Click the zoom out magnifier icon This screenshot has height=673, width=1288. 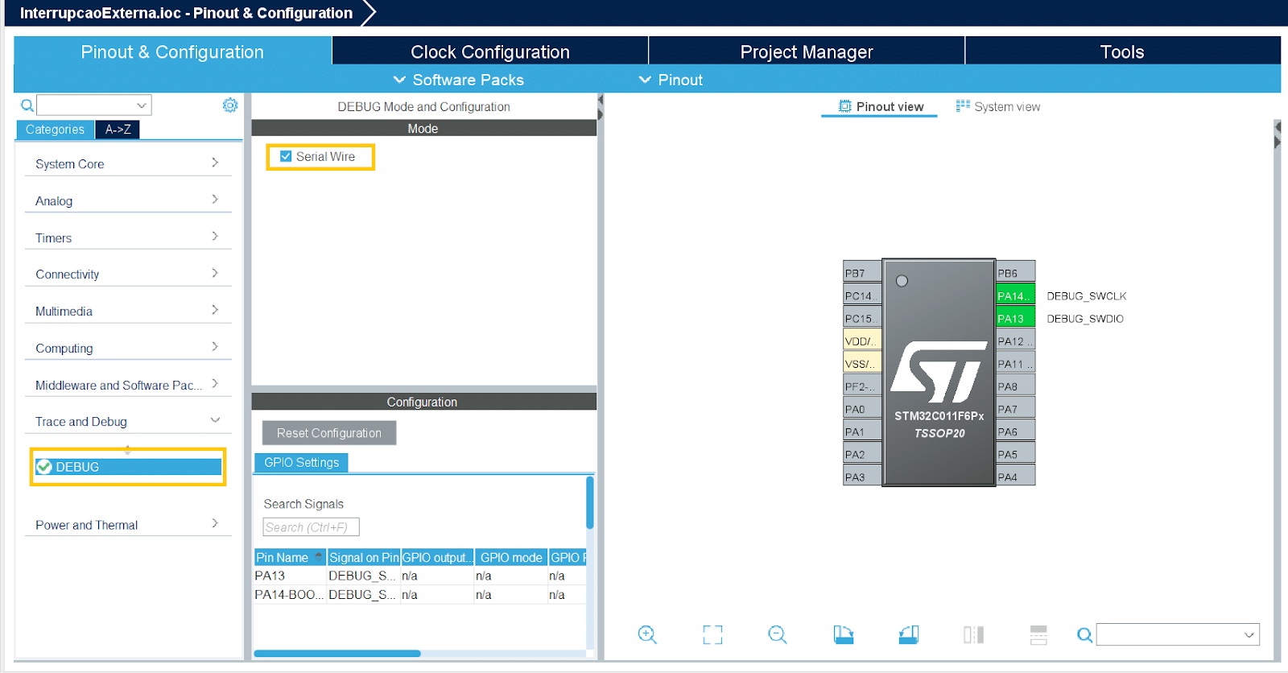pos(777,634)
